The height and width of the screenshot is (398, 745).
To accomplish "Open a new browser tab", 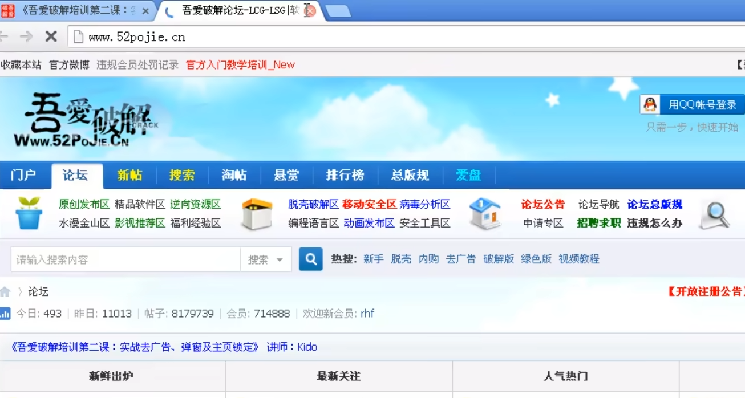I will point(338,11).
